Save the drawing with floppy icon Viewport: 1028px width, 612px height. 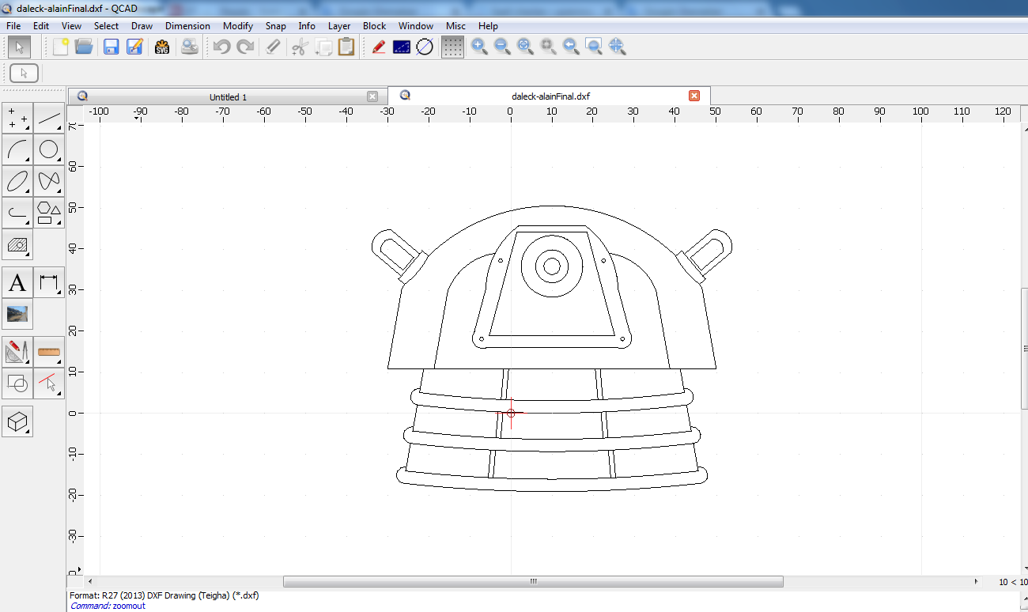click(111, 47)
